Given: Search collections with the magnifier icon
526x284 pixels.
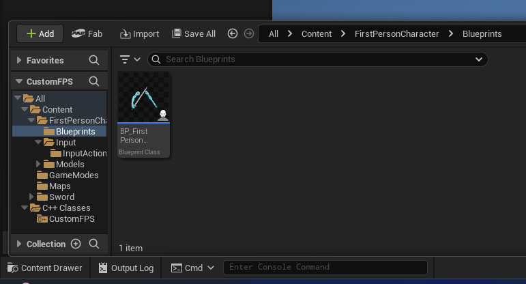Looking at the screenshot, I should coord(94,244).
